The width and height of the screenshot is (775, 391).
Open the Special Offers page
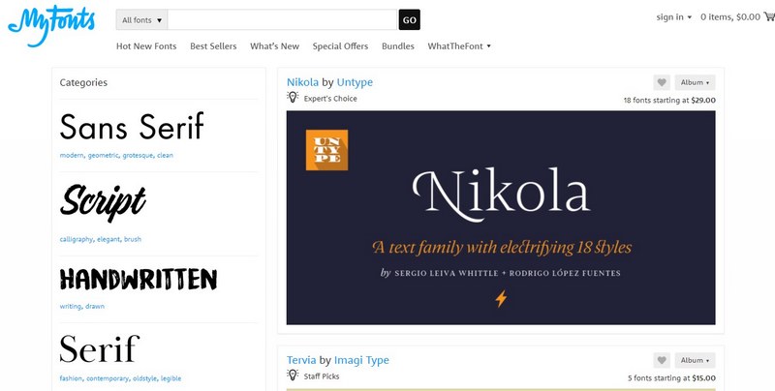[x=340, y=45]
